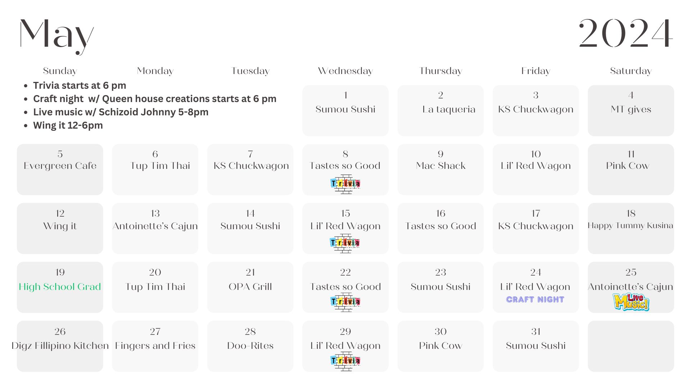This screenshot has width=691, height=388.
Task: Click the 2024 year heading
Action: click(x=625, y=33)
